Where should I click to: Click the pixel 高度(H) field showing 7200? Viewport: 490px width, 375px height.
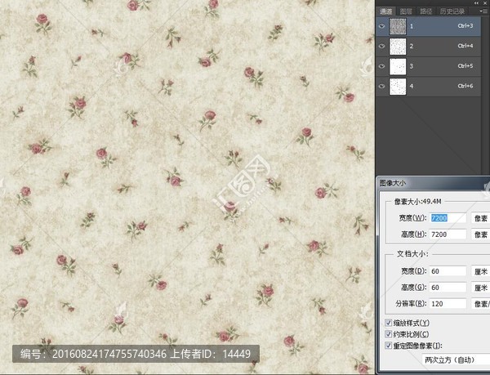tap(448, 234)
